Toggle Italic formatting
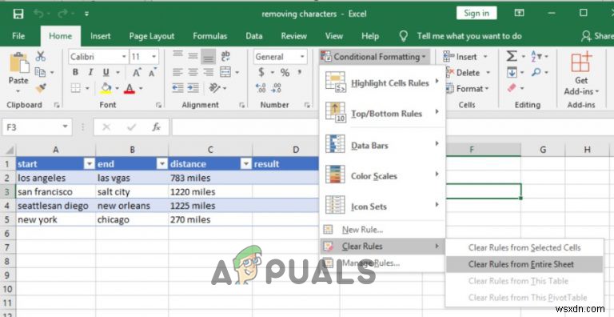The height and width of the screenshot is (317, 614). 90,73
